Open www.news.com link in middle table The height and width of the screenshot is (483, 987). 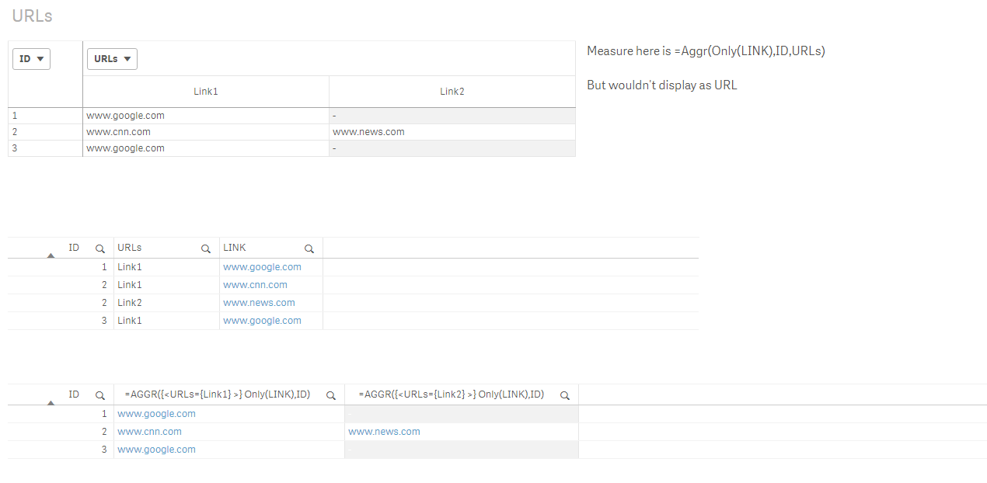259,303
